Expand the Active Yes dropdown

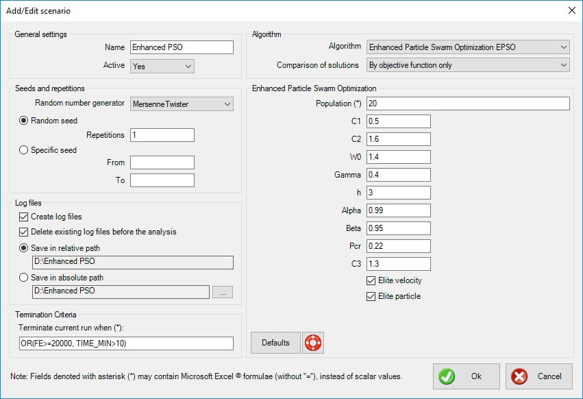coord(162,66)
